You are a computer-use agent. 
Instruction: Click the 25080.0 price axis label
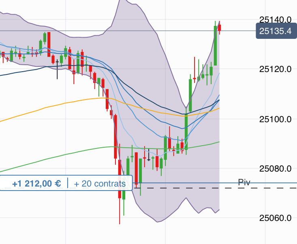(275, 168)
